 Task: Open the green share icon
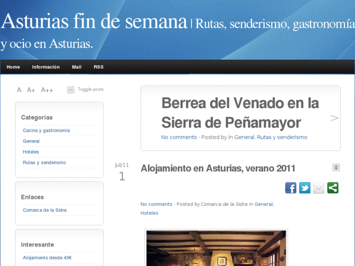click(333, 188)
